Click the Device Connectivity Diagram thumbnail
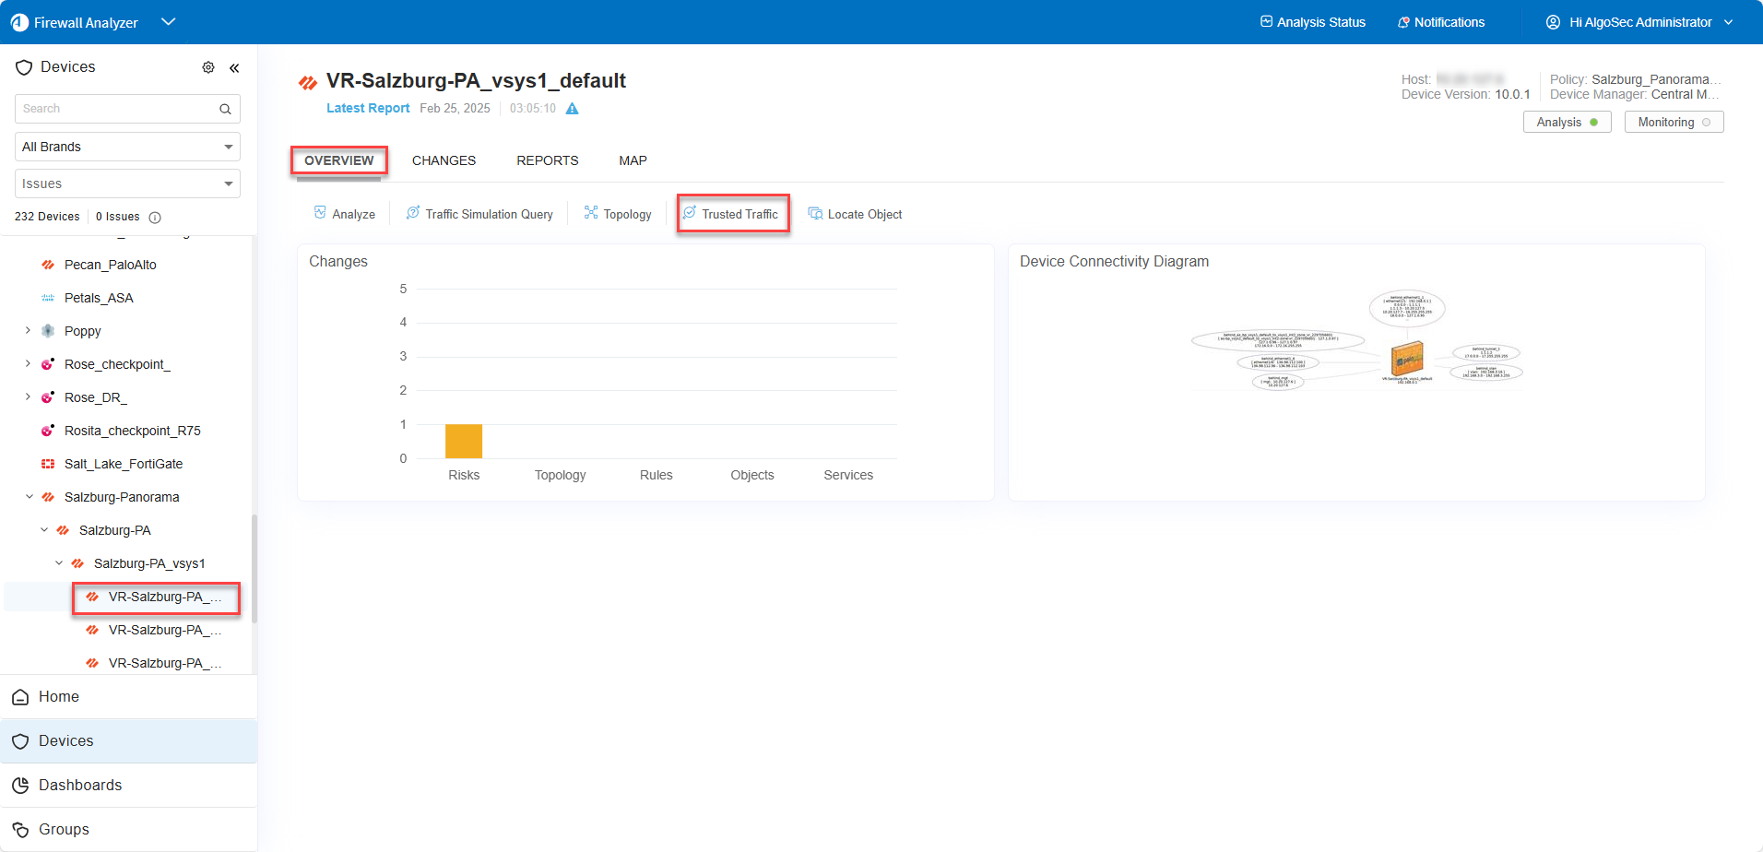Image resolution: width=1763 pixels, height=852 pixels. pos(1356,342)
